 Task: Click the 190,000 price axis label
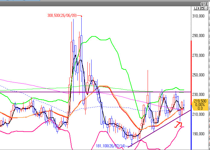tap(198, 134)
